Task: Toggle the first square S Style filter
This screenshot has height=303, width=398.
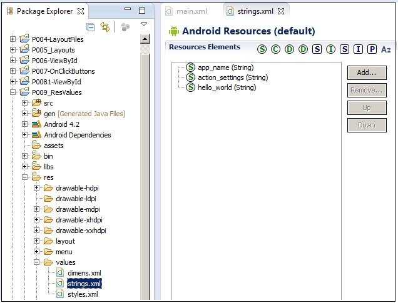Action: click(x=317, y=49)
